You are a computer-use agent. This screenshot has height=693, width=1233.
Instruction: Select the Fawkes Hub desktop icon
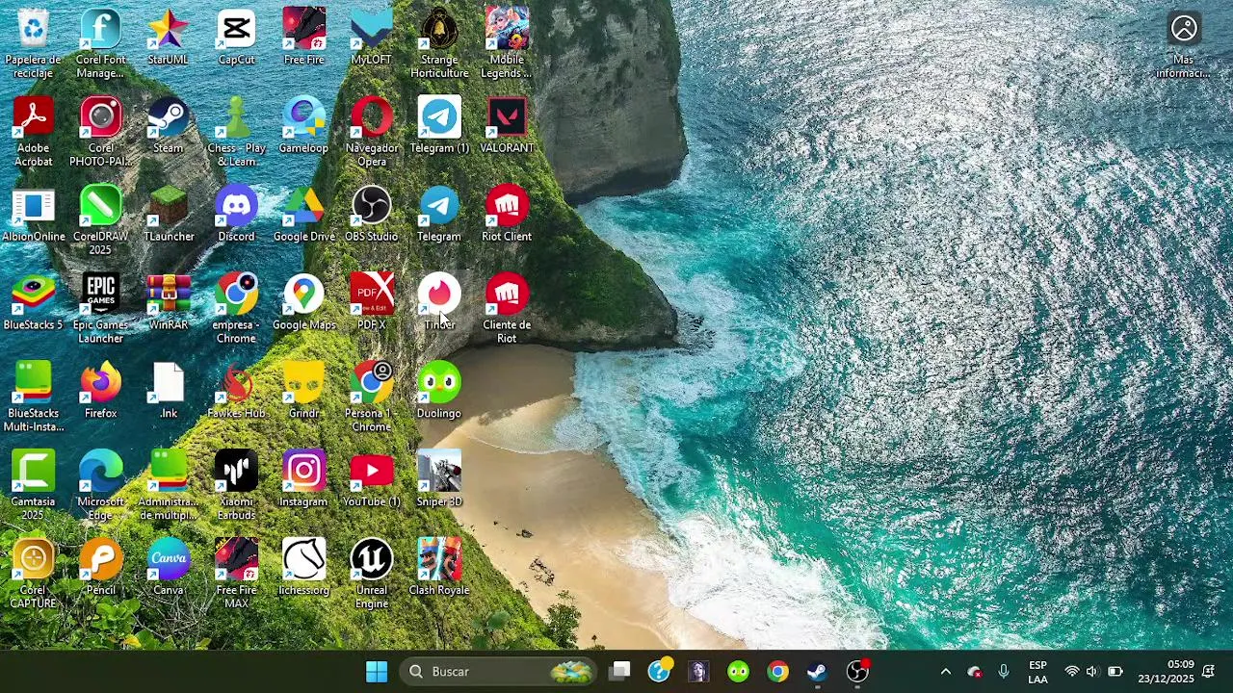(236, 392)
